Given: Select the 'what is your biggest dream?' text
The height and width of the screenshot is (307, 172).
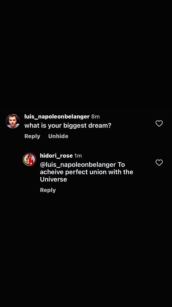Looking at the screenshot, I should (x=68, y=126).
